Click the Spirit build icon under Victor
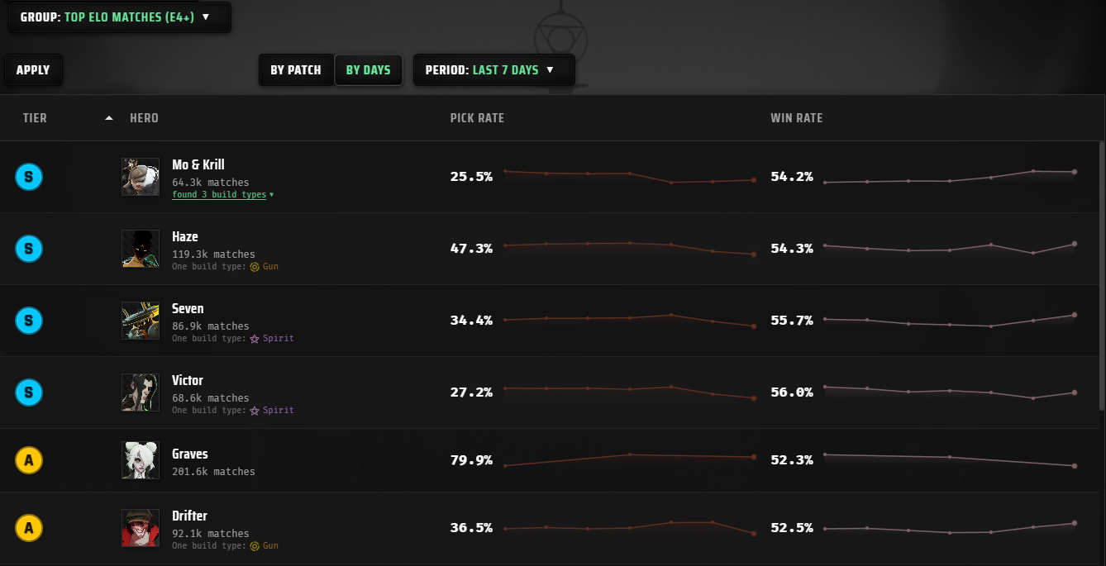The height and width of the screenshot is (566, 1106). click(x=255, y=411)
